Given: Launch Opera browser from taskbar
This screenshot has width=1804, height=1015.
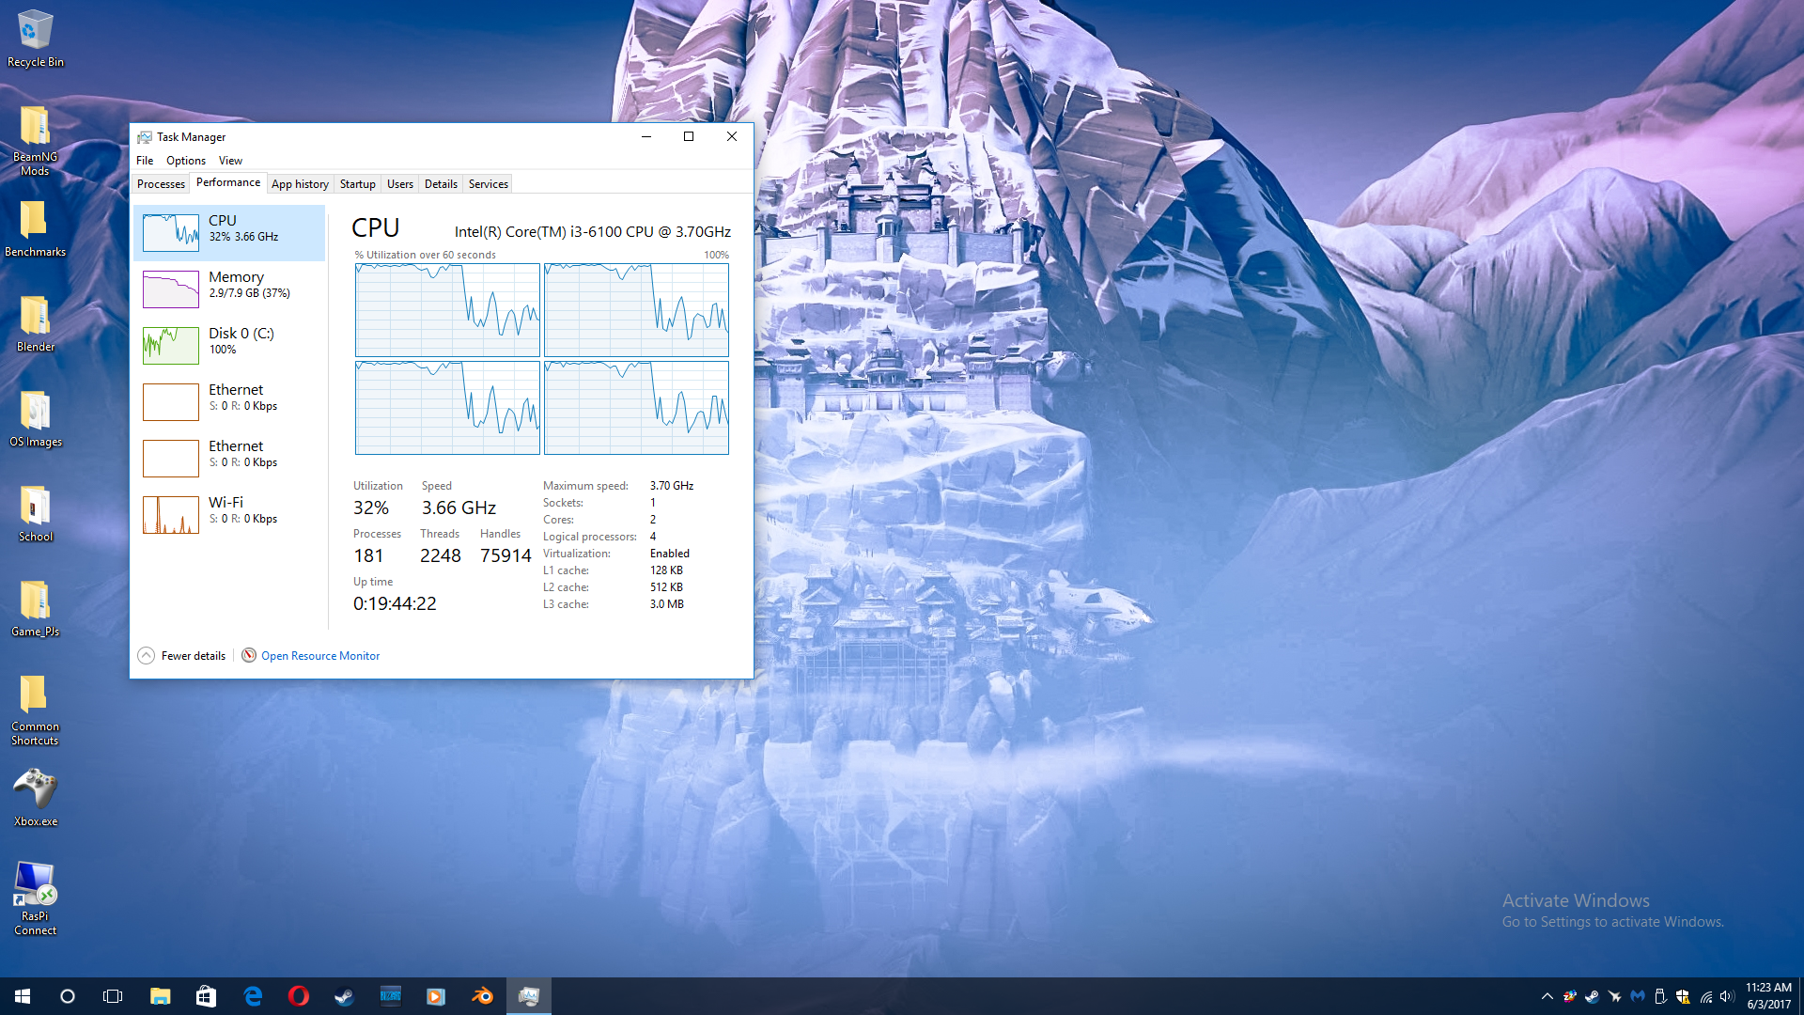Looking at the screenshot, I should click(x=298, y=996).
